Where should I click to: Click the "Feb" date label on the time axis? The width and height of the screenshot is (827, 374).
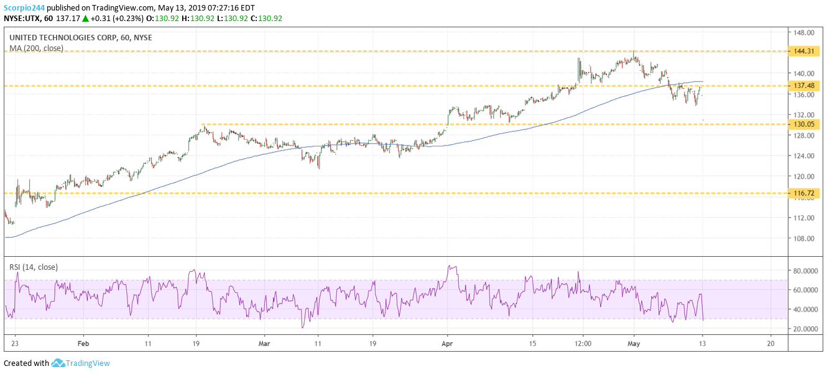(x=83, y=343)
